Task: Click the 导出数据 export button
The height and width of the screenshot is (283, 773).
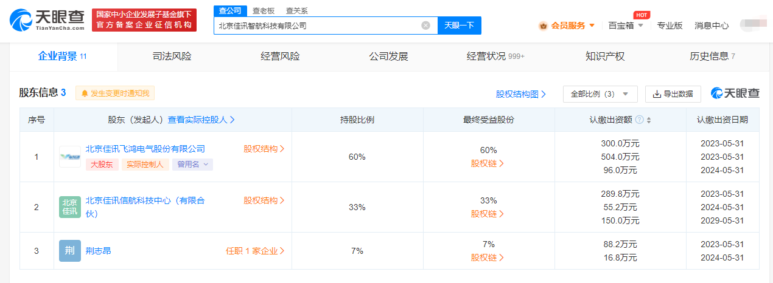Action: (x=673, y=94)
